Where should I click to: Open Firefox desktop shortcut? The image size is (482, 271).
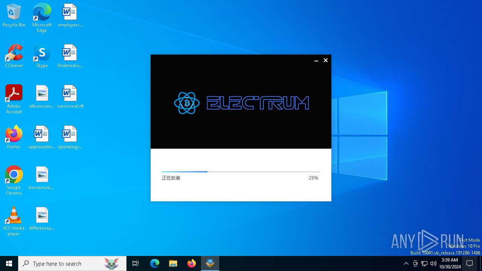tap(14, 138)
